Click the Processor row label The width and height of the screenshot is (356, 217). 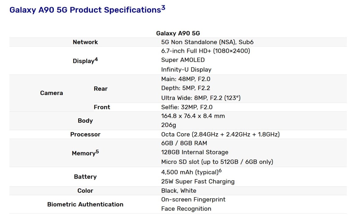[x=85, y=134]
